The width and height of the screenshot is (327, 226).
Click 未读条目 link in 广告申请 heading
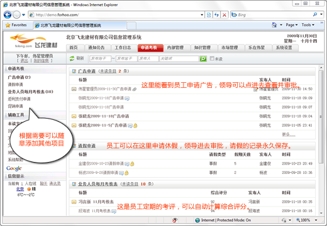(x=108, y=72)
